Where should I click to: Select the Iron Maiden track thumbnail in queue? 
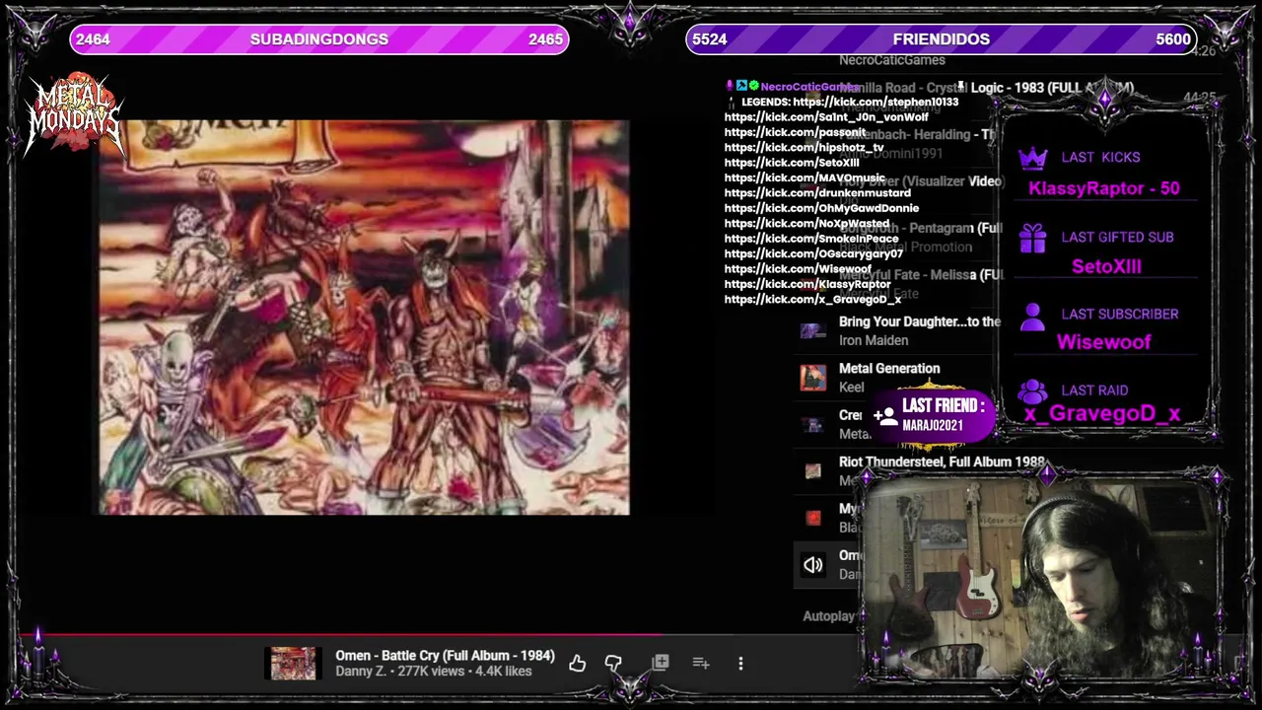[812, 331]
